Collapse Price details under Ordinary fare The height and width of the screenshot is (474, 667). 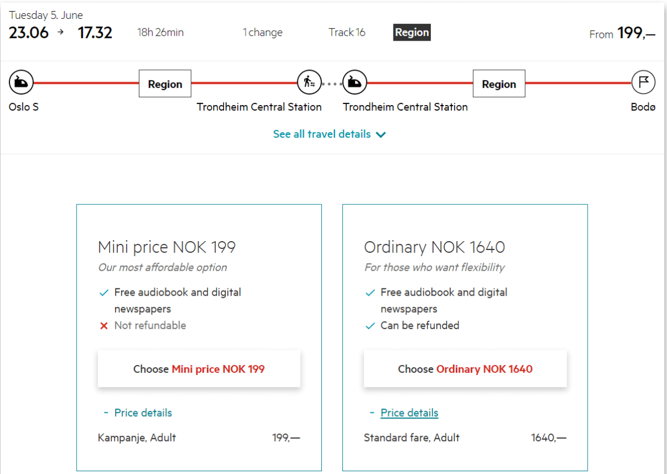coord(409,413)
